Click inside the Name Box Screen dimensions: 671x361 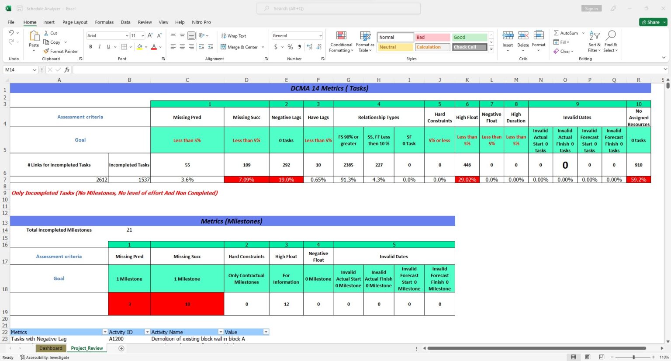18,69
